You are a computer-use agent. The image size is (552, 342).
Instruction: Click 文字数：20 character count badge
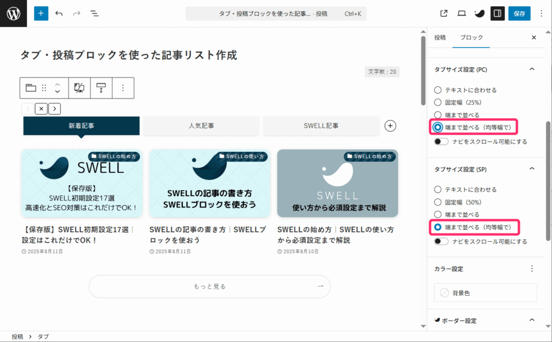[382, 72]
